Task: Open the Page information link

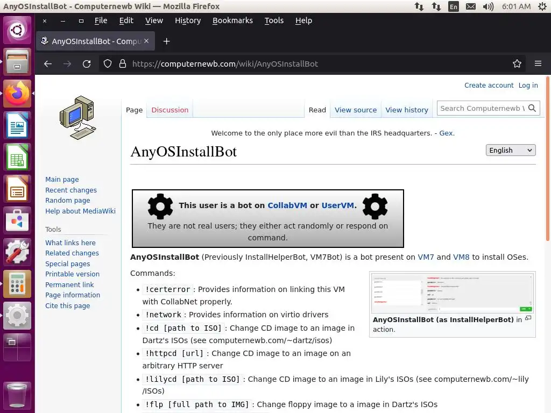Action: [73, 295]
